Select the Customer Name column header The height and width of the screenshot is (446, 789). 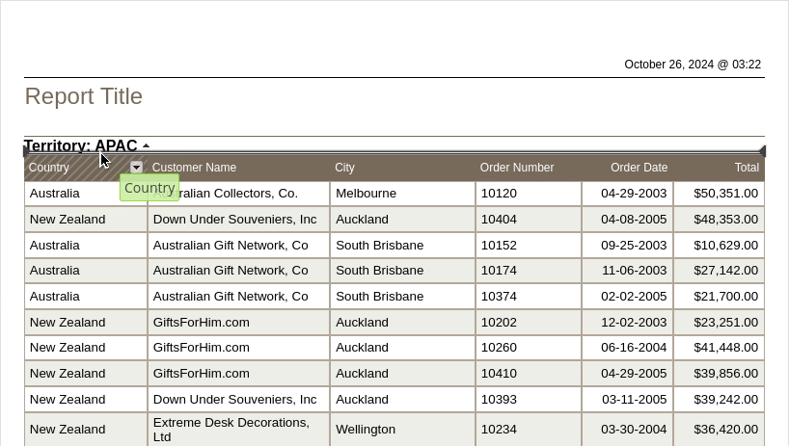coord(194,168)
